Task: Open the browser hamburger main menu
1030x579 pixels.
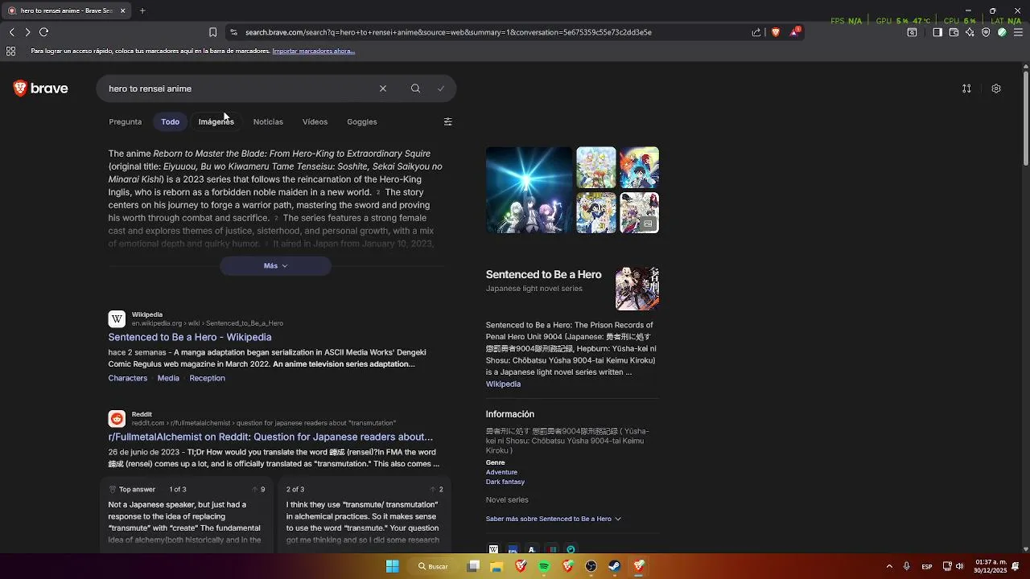Action: tap(1019, 32)
